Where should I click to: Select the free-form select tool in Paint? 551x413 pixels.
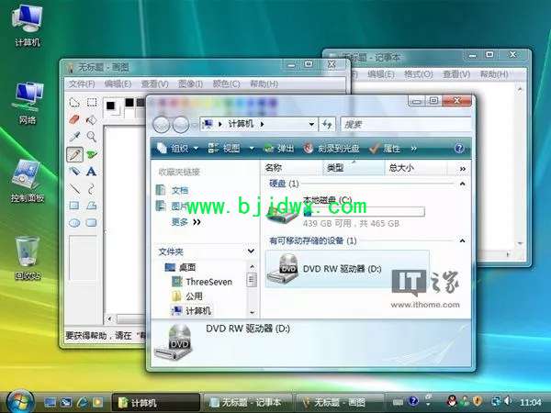pos(74,103)
